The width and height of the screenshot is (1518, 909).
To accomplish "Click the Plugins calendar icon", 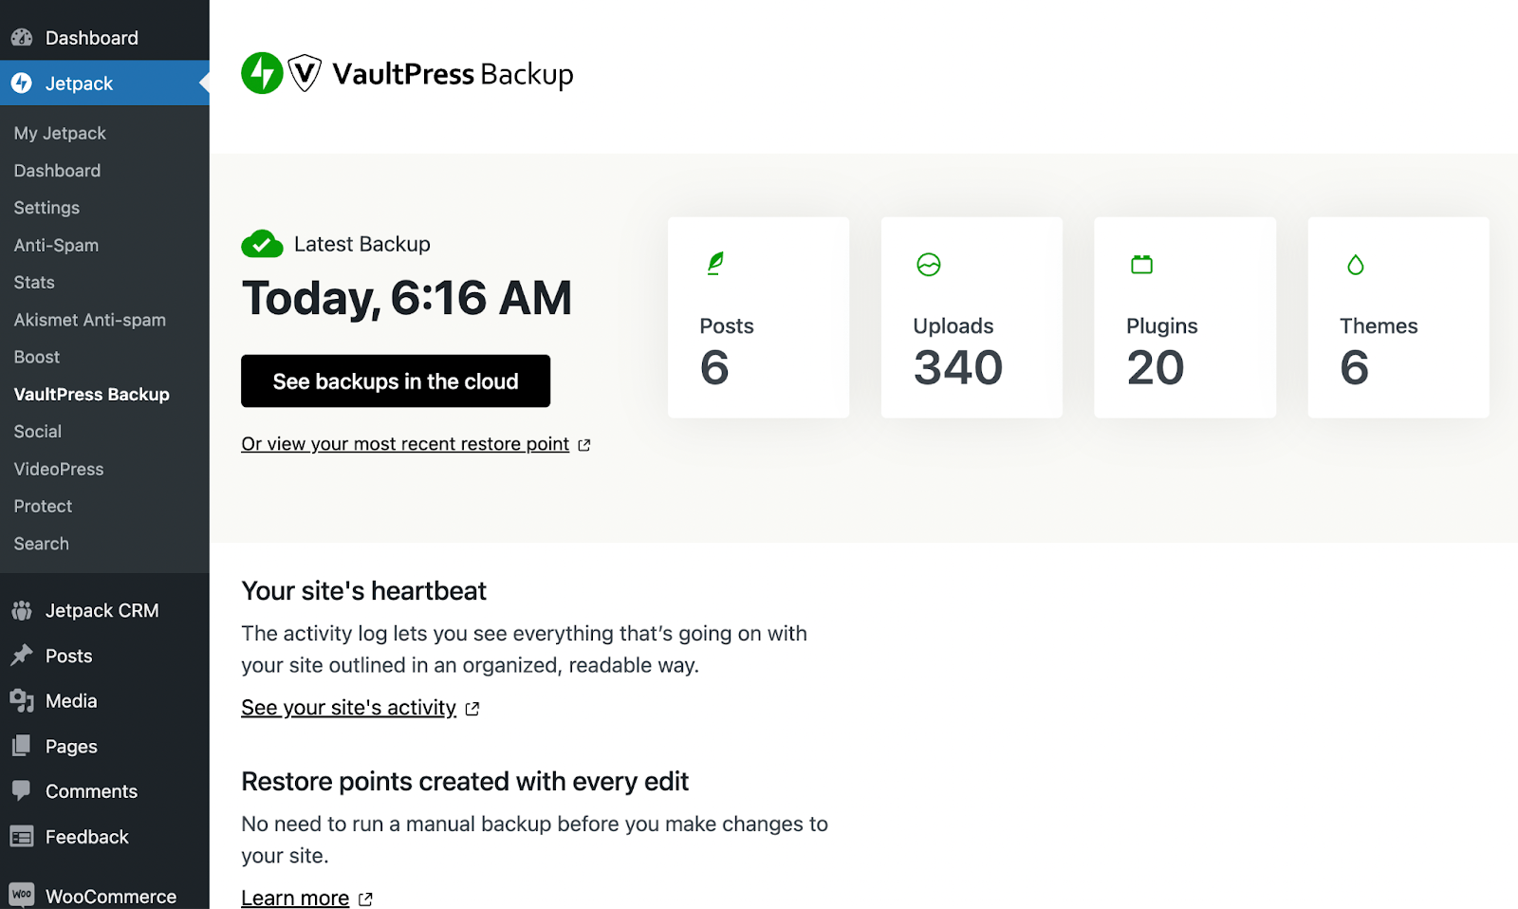I will click(1141, 265).
